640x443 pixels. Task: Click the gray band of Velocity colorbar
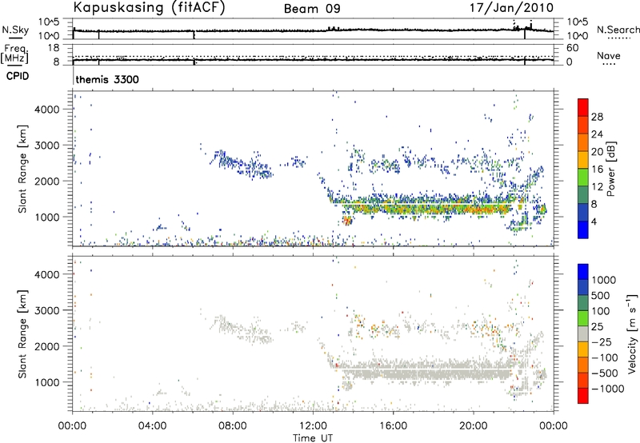click(583, 333)
